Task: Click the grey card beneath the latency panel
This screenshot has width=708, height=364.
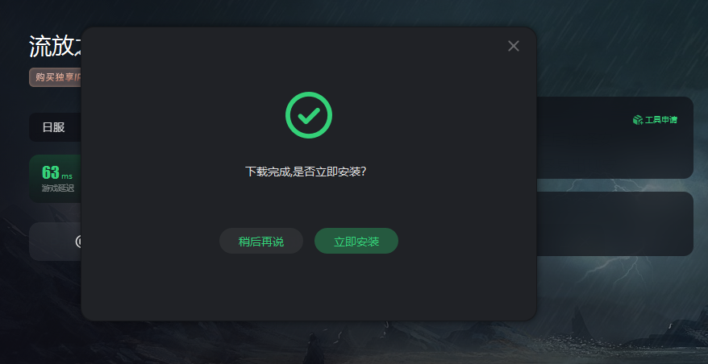Action: coord(55,242)
